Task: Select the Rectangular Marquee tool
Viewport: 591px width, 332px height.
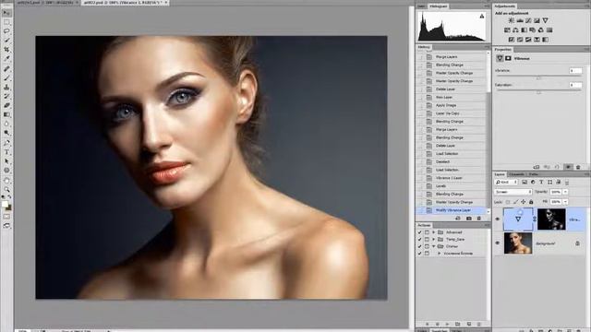Action: [6, 22]
